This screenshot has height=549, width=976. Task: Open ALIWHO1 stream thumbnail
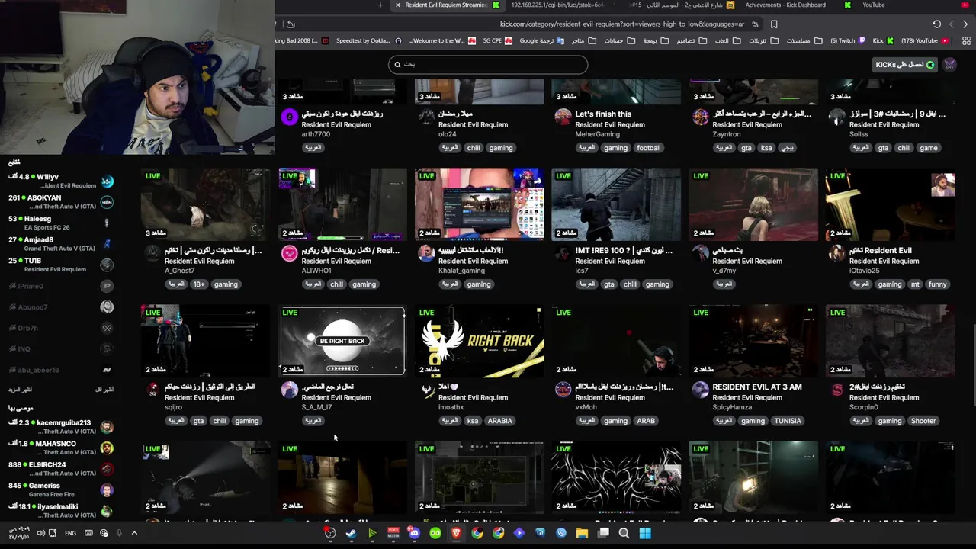tap(342, 204)
